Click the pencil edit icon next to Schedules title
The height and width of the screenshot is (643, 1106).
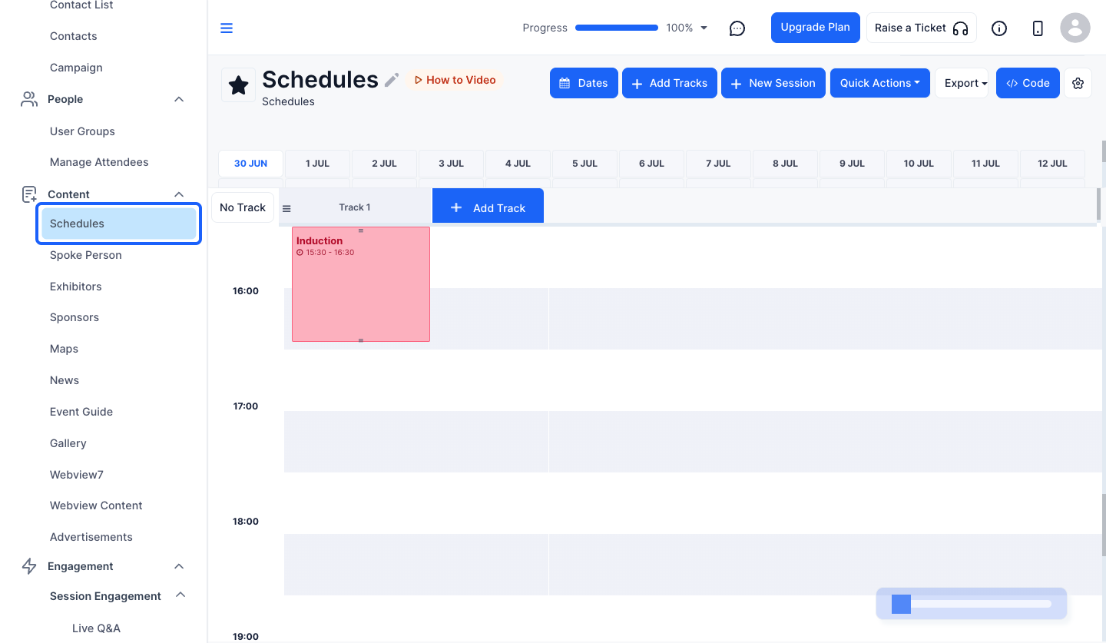(x=392, y=80)
